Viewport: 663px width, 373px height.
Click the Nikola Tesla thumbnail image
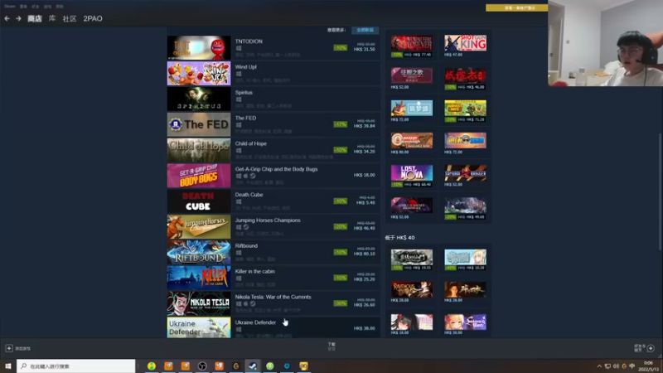pos(199,303)
